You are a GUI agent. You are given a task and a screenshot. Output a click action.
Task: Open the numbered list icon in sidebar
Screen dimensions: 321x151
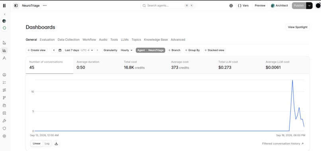click(x=4, y=82)
